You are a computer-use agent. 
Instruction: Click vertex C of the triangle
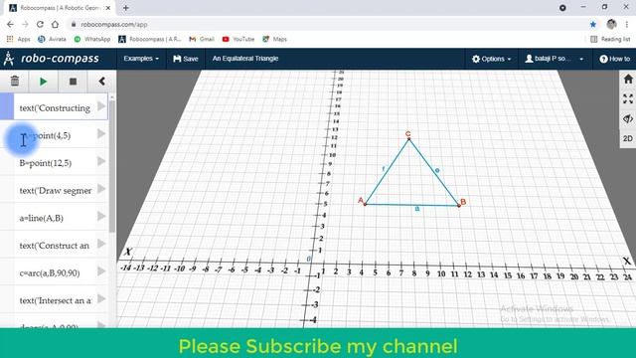(408, 139)
